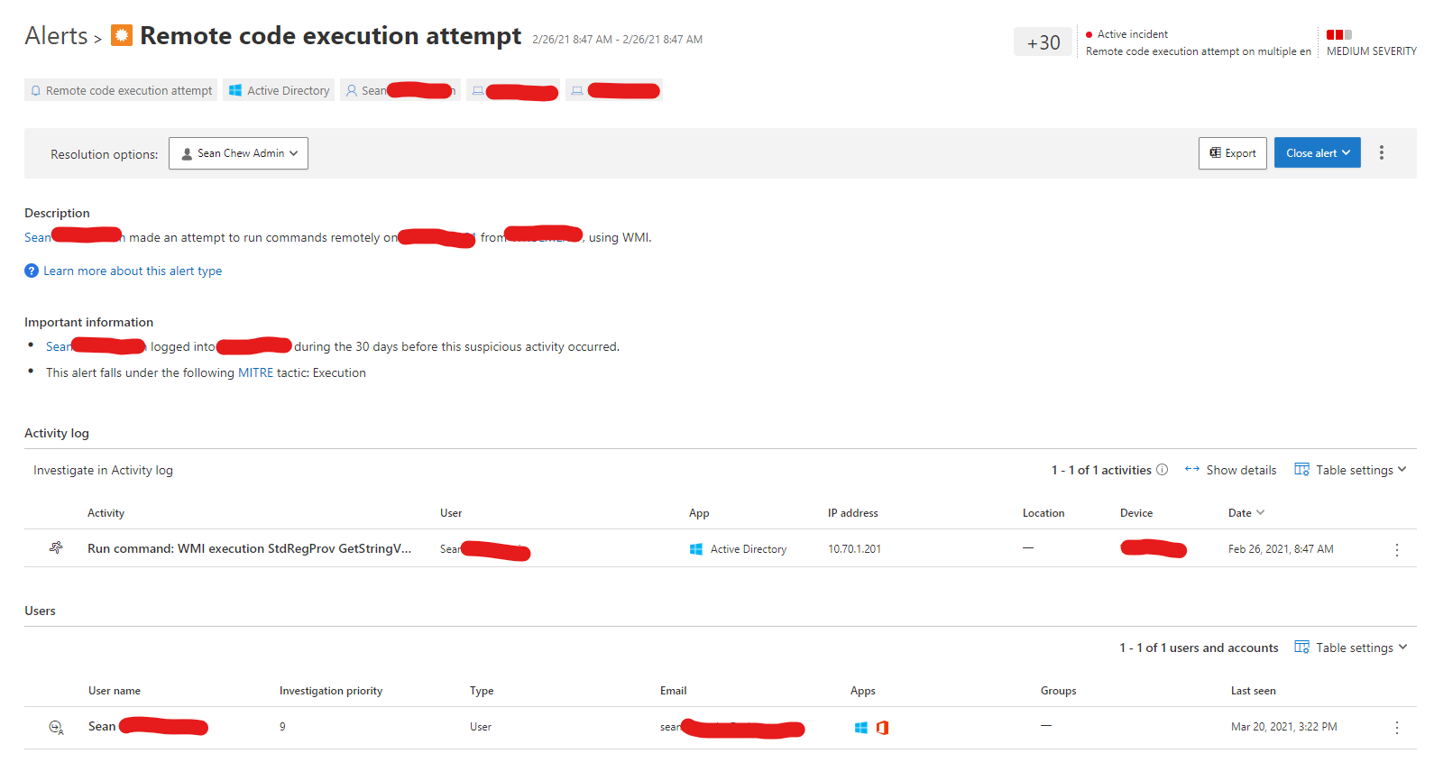Click the MITRE link

255,372
